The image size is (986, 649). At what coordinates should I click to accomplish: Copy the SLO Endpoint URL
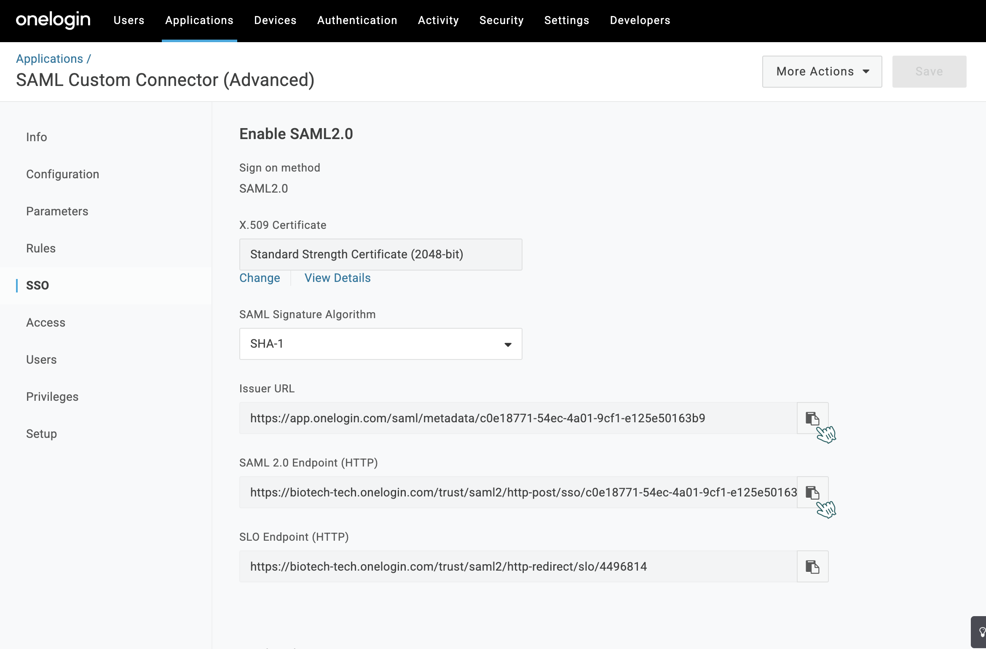pos(812,566)
